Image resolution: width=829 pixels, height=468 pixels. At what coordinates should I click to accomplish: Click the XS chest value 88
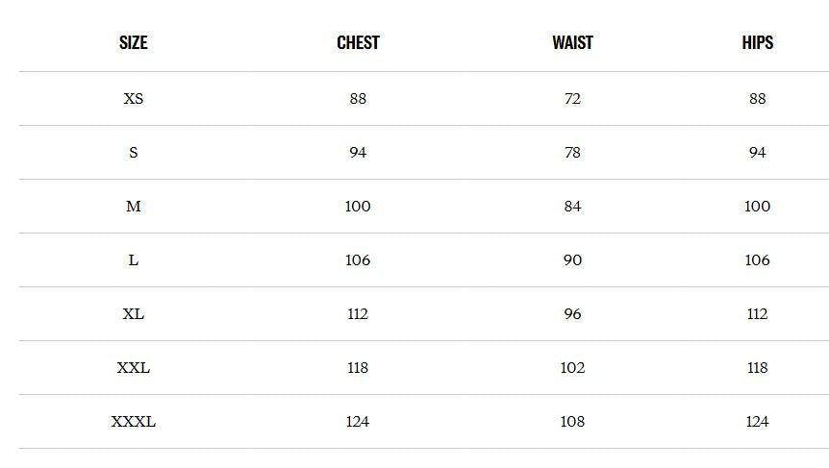(x=358, y=98)
